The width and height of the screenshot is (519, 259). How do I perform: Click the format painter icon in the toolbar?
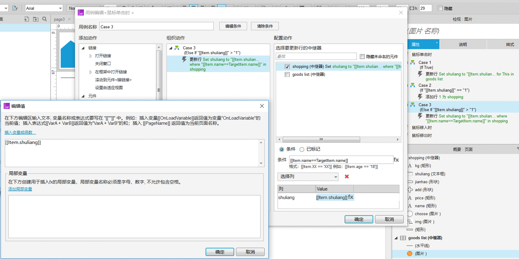coord(15,8)
